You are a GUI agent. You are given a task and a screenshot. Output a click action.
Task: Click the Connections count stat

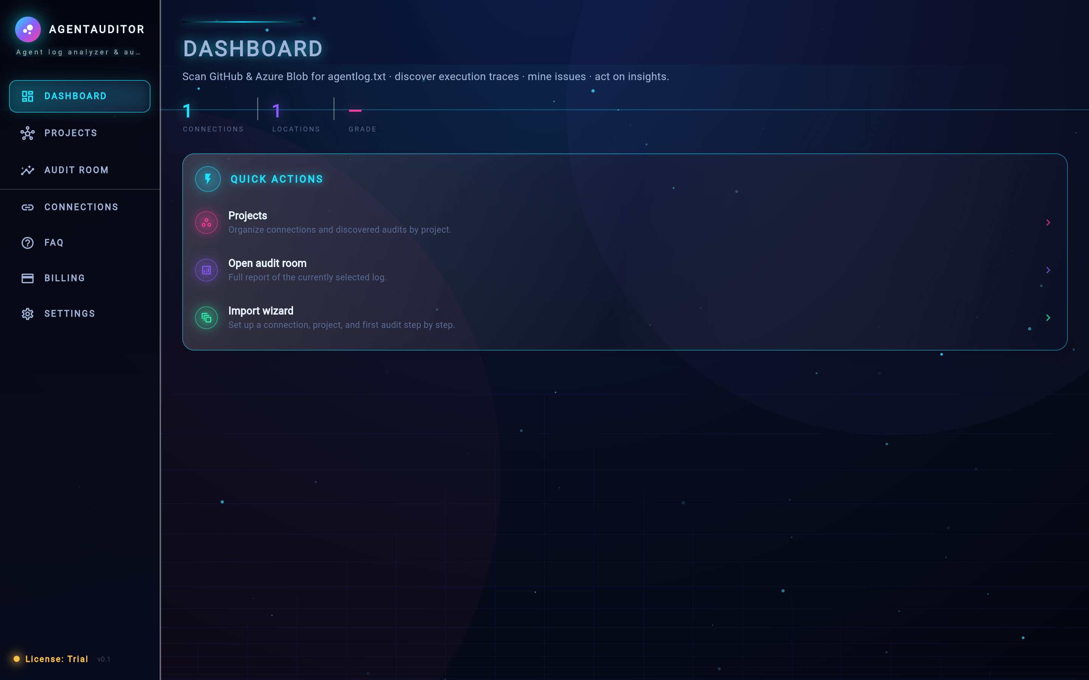point(187,111)
